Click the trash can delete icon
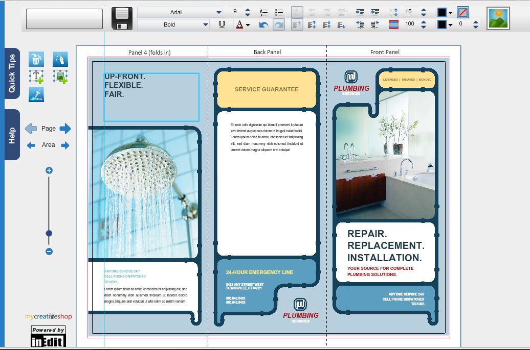Image resolution: width=530 pixels, height=350 pixels. click(36, 59)
